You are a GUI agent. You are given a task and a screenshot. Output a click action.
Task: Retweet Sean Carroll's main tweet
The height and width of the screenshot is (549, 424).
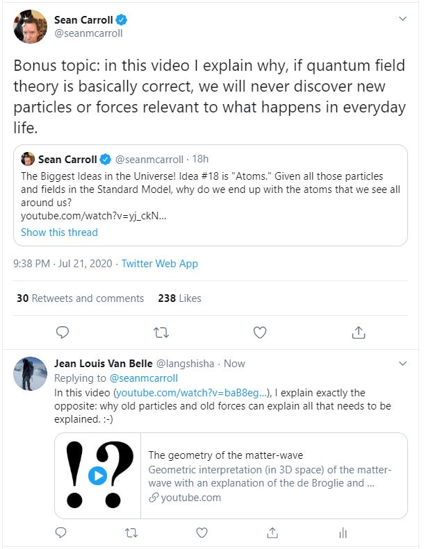click(x=161, y=332)
